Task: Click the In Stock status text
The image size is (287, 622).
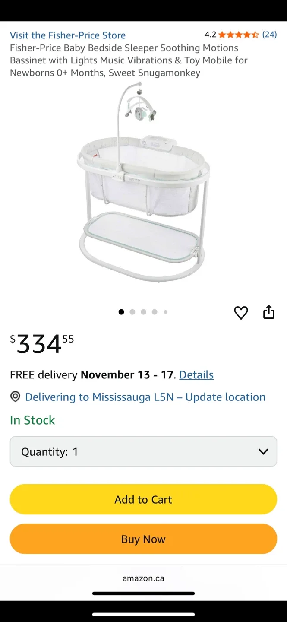Action: point(32,419)
